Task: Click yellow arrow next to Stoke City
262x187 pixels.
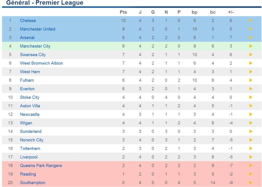Action: [x=251, y=97]
